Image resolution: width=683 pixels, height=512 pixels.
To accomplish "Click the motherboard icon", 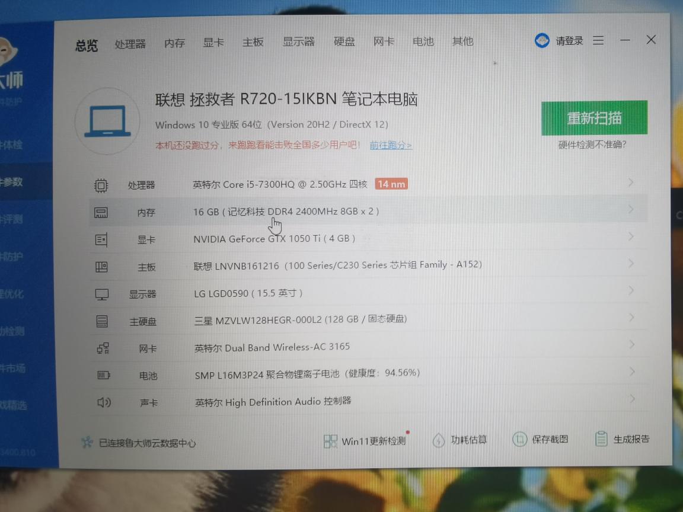I will pos(101,267).
